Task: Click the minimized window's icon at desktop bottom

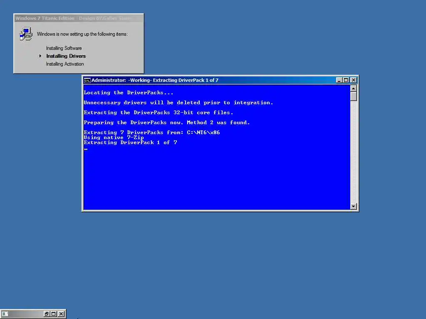Action: coord(5,314)
